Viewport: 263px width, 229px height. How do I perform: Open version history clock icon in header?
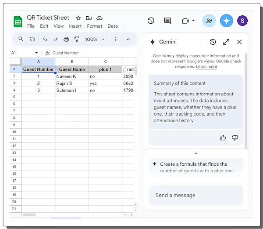[x=151, y=21]
